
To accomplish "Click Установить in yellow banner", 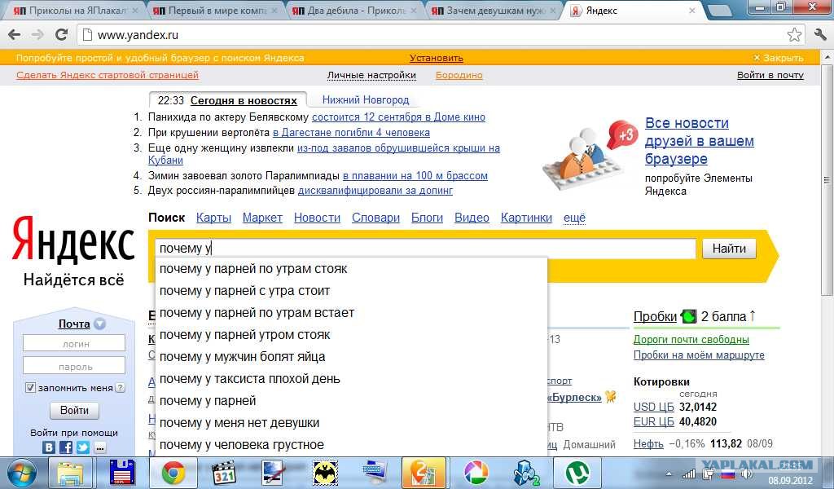I will (437, 58).
